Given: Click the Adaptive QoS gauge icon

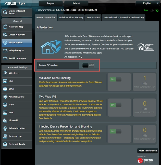Looking at the screenshot, I should [x=5, y=50].
